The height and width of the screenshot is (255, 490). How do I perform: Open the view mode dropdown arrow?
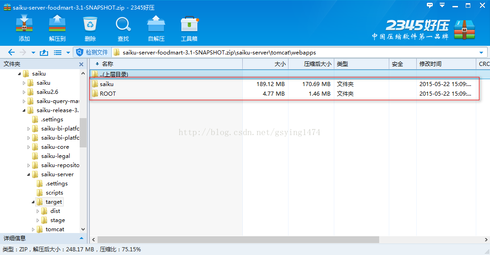[x=68, y=53]
